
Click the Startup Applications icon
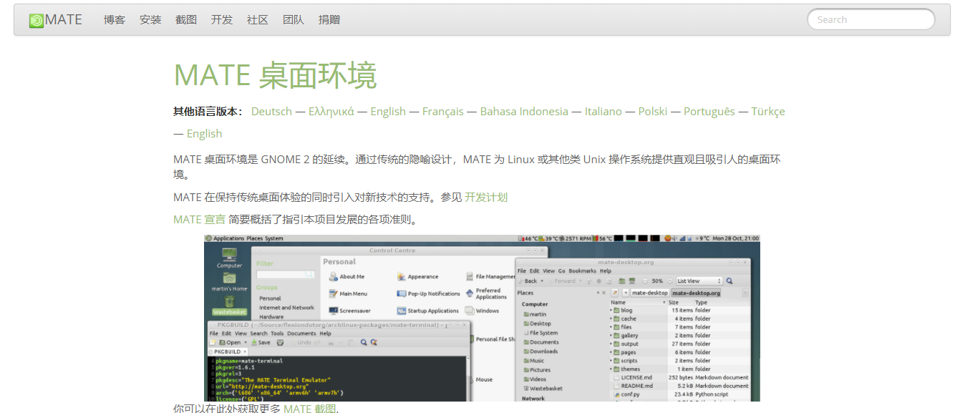[402, 311]
